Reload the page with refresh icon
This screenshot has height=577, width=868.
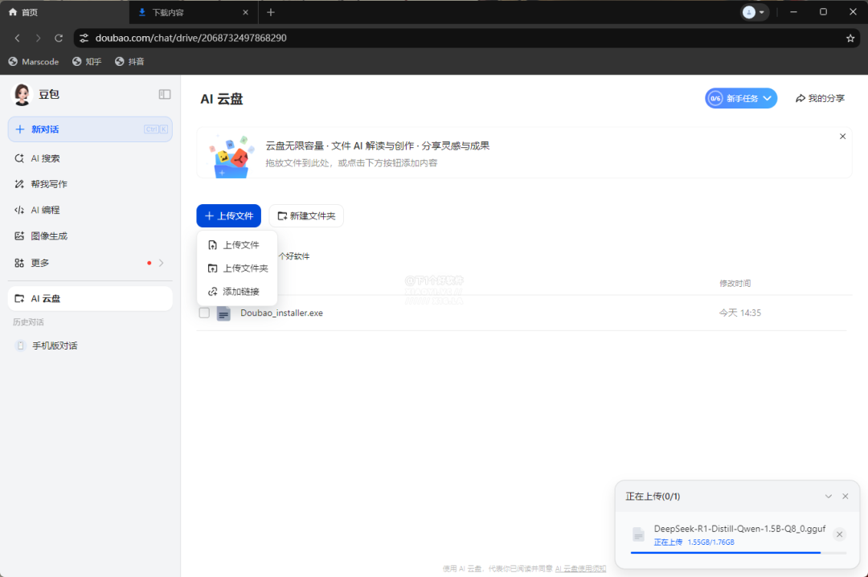pyautogui.click(x=59, y=38)
